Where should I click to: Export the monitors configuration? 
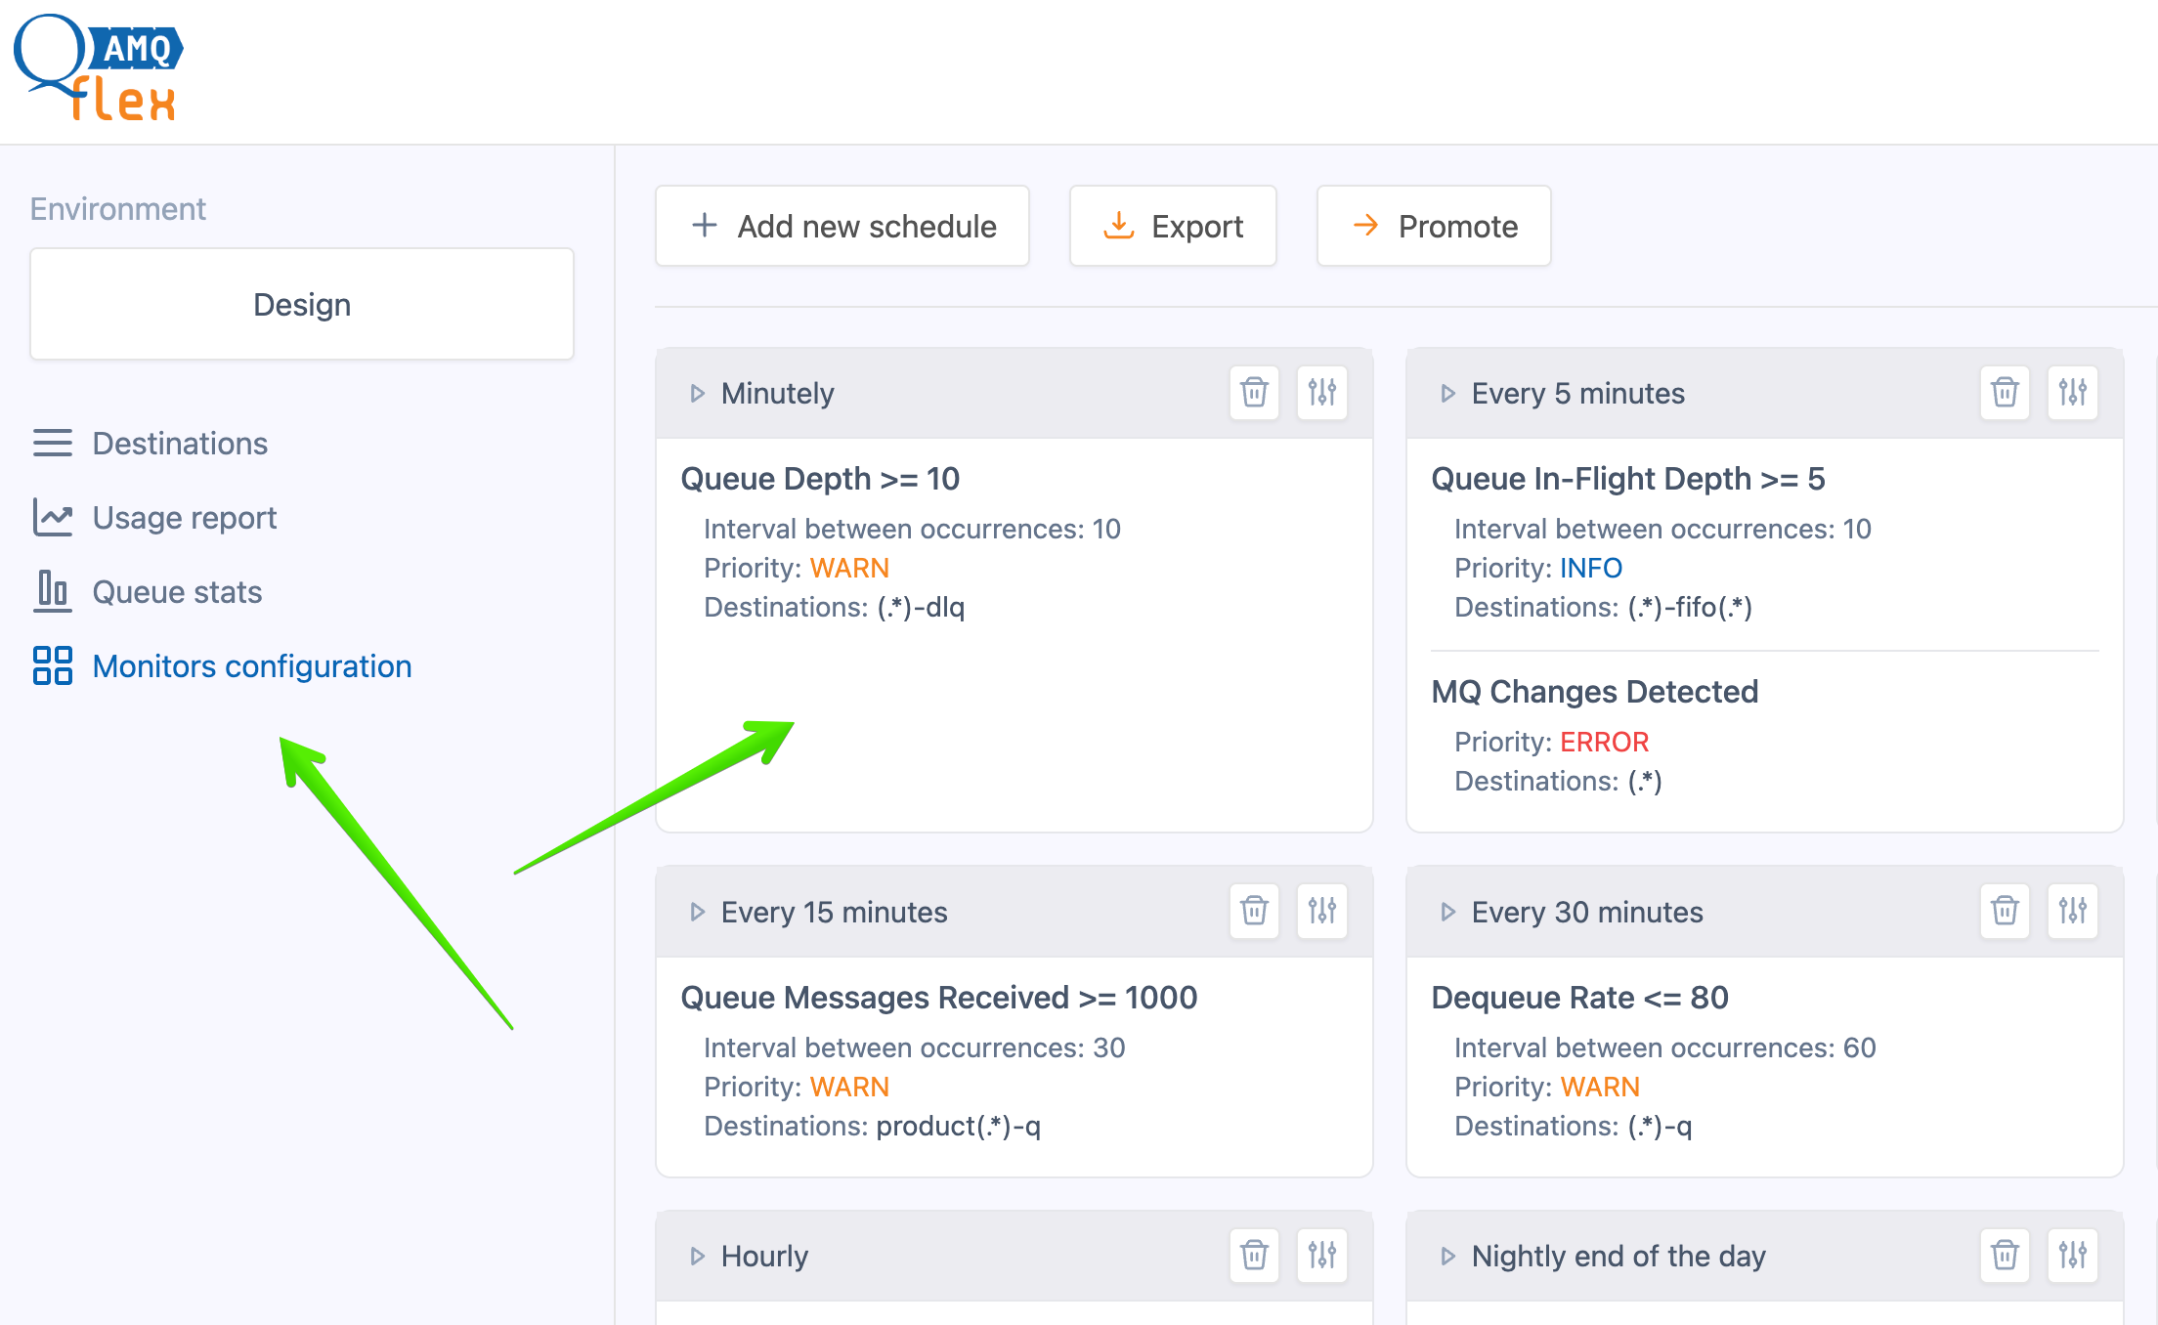coord(1173,226)
